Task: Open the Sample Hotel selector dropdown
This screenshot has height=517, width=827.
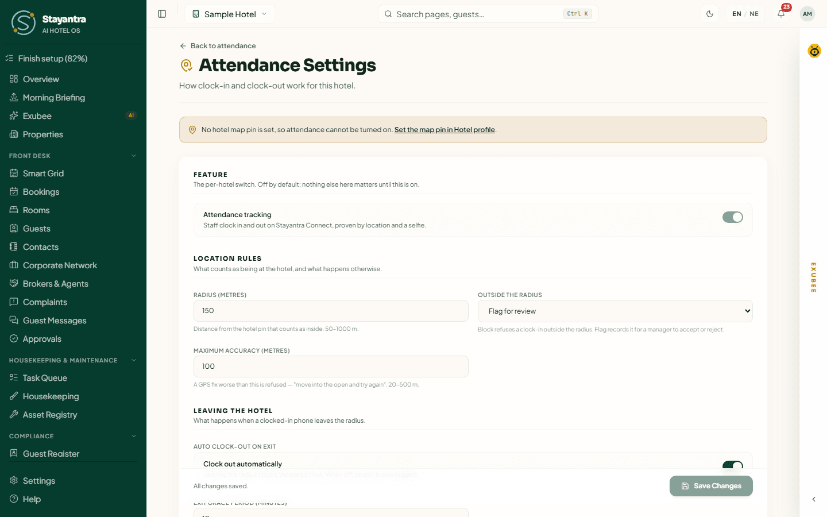Action: click(230, 14)
